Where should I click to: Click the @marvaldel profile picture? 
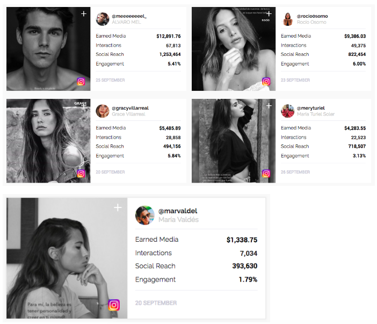tap(144, 215)
